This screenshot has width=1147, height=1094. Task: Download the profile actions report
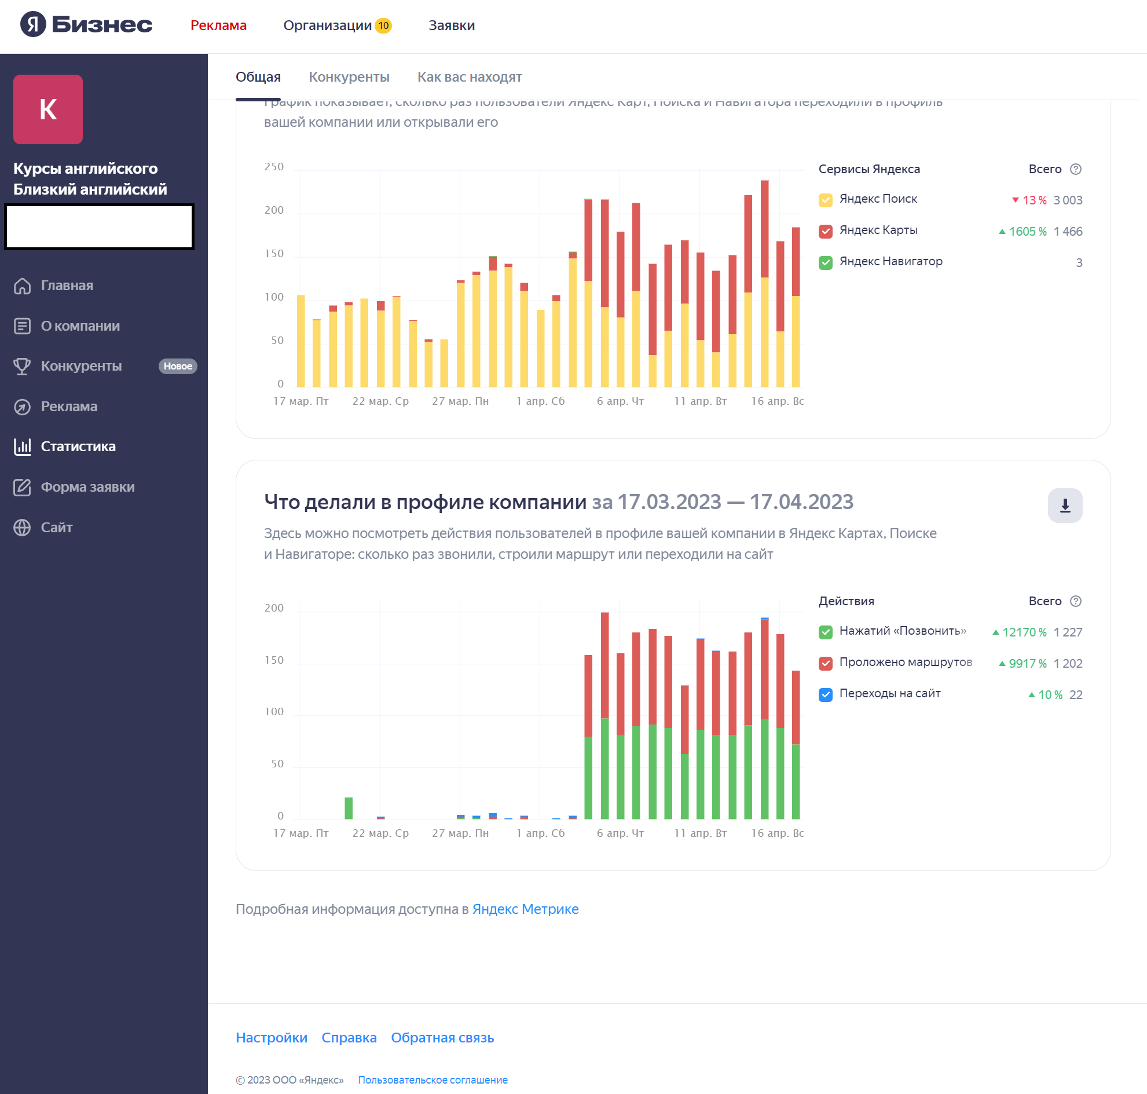tap(1064, 506)
